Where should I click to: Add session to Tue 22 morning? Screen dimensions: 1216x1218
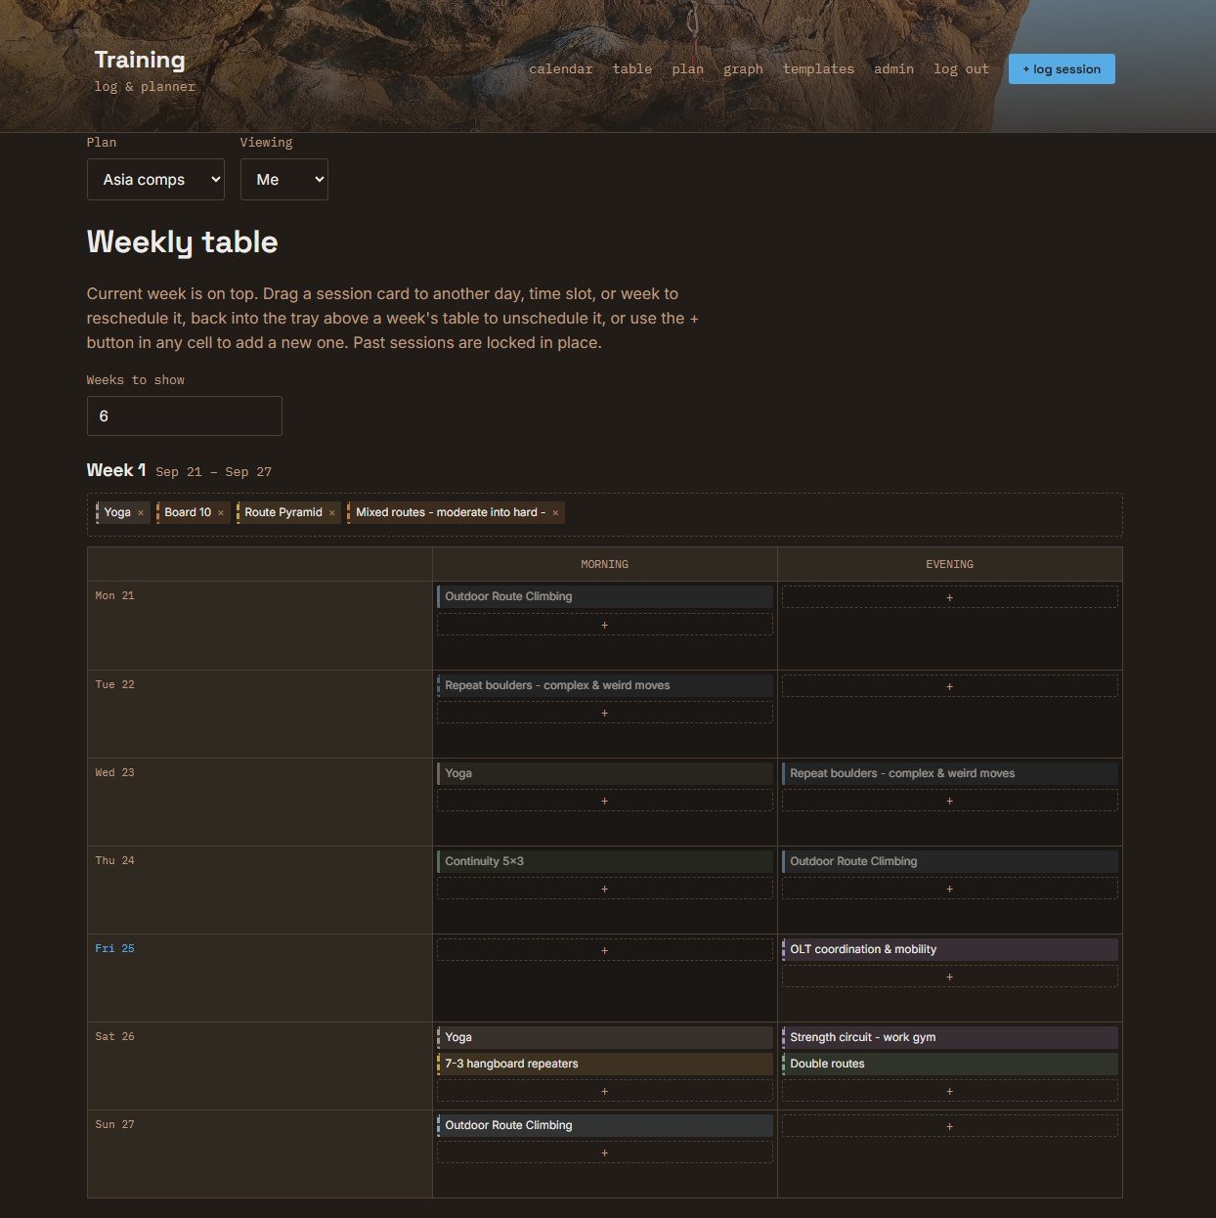coord(604,713)
